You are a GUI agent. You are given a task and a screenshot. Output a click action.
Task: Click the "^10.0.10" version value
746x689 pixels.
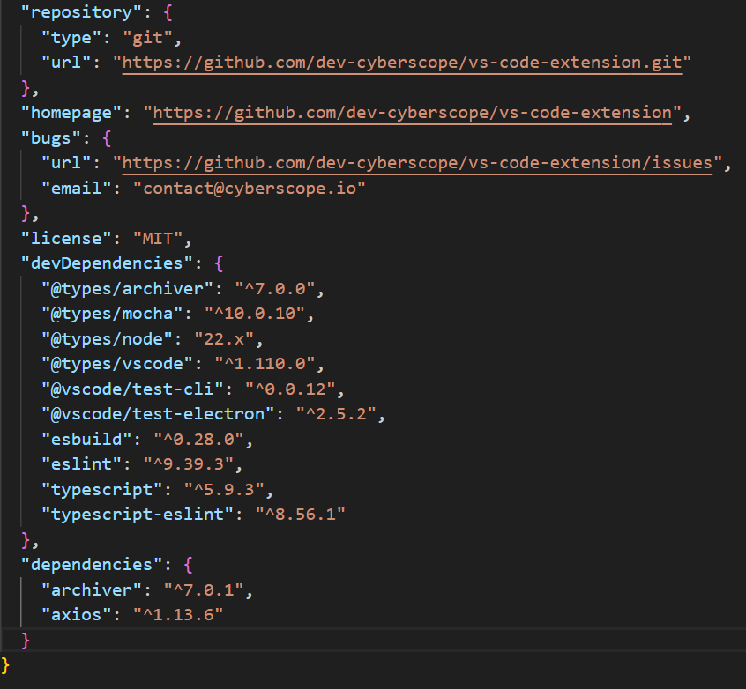point(255,314)
